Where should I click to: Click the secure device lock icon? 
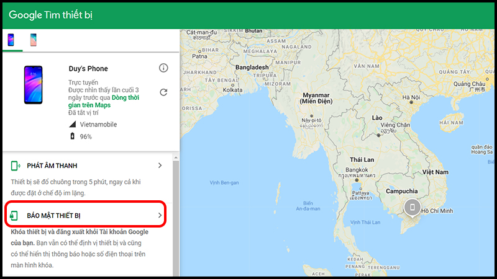click(x=14, y=215)
